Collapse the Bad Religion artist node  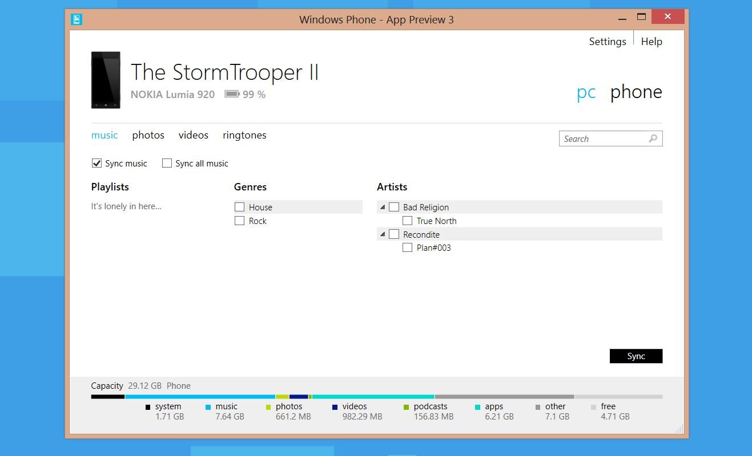pos(383,207)
